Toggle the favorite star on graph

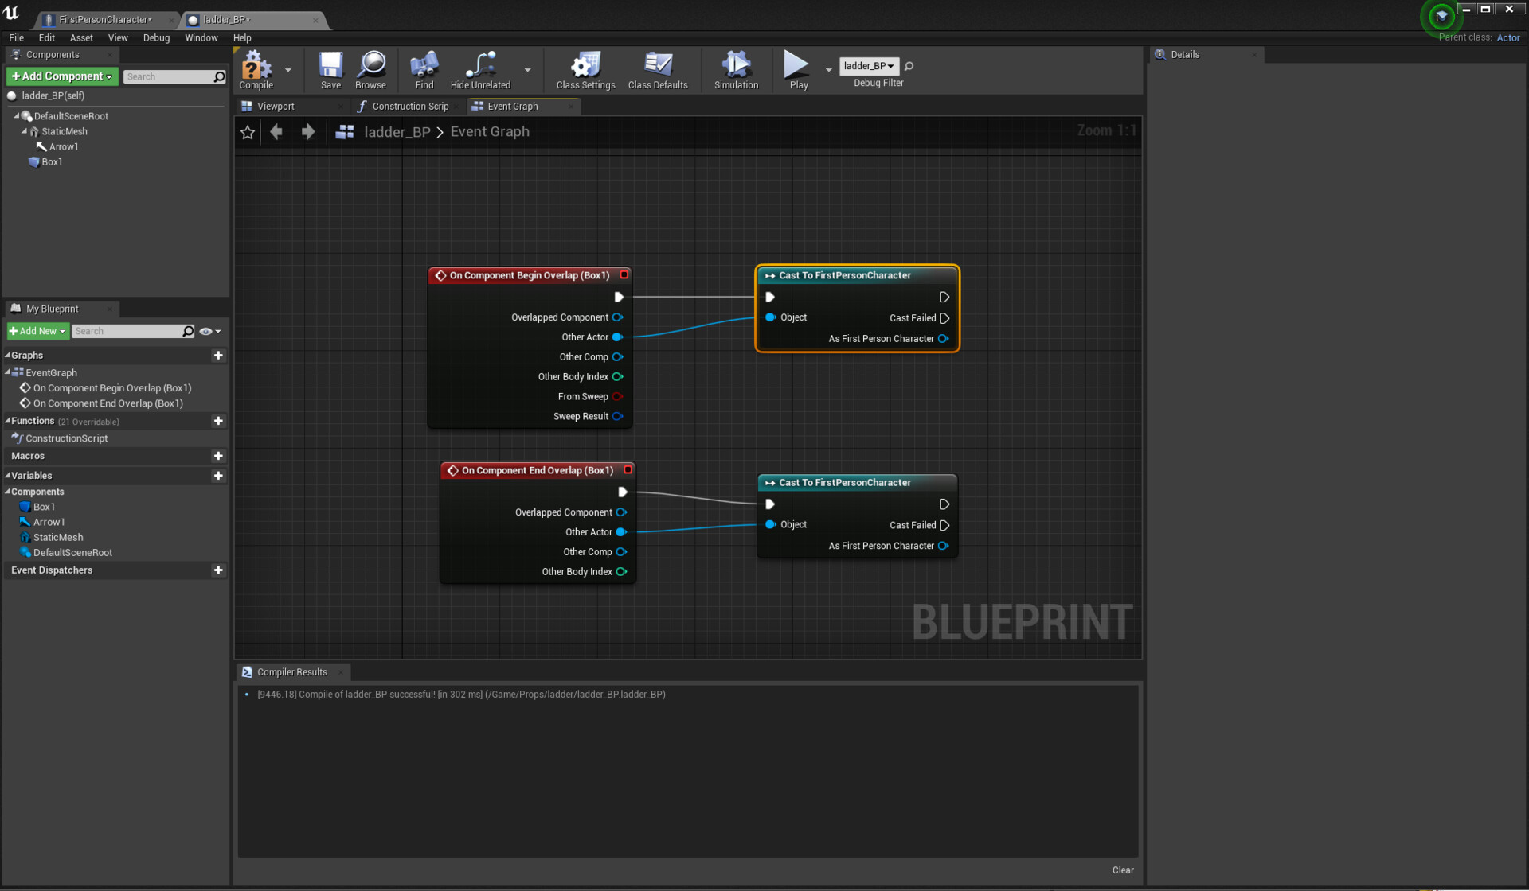pyautogui.click(x=248, y=133)
